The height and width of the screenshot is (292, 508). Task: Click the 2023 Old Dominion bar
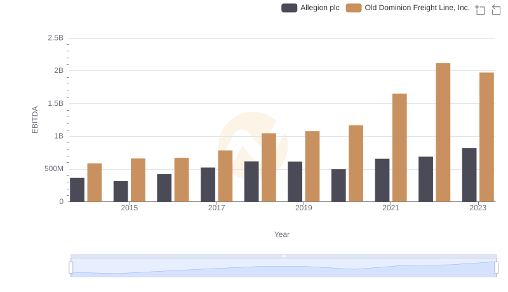[x=486, y=137]
